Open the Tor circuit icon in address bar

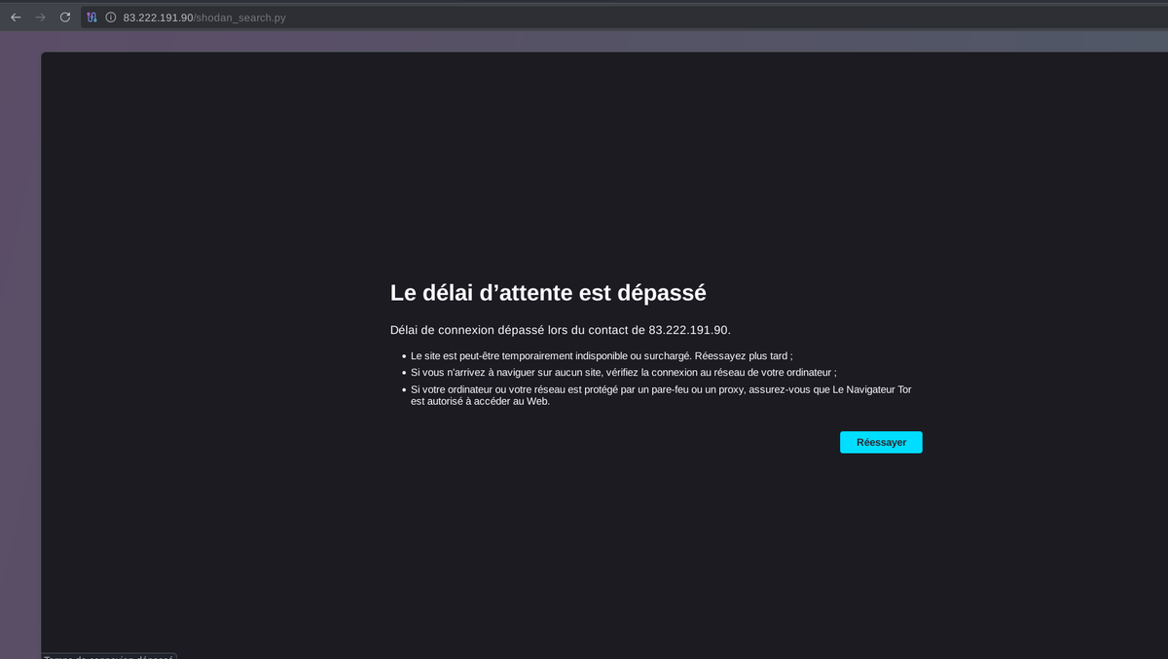91,18
